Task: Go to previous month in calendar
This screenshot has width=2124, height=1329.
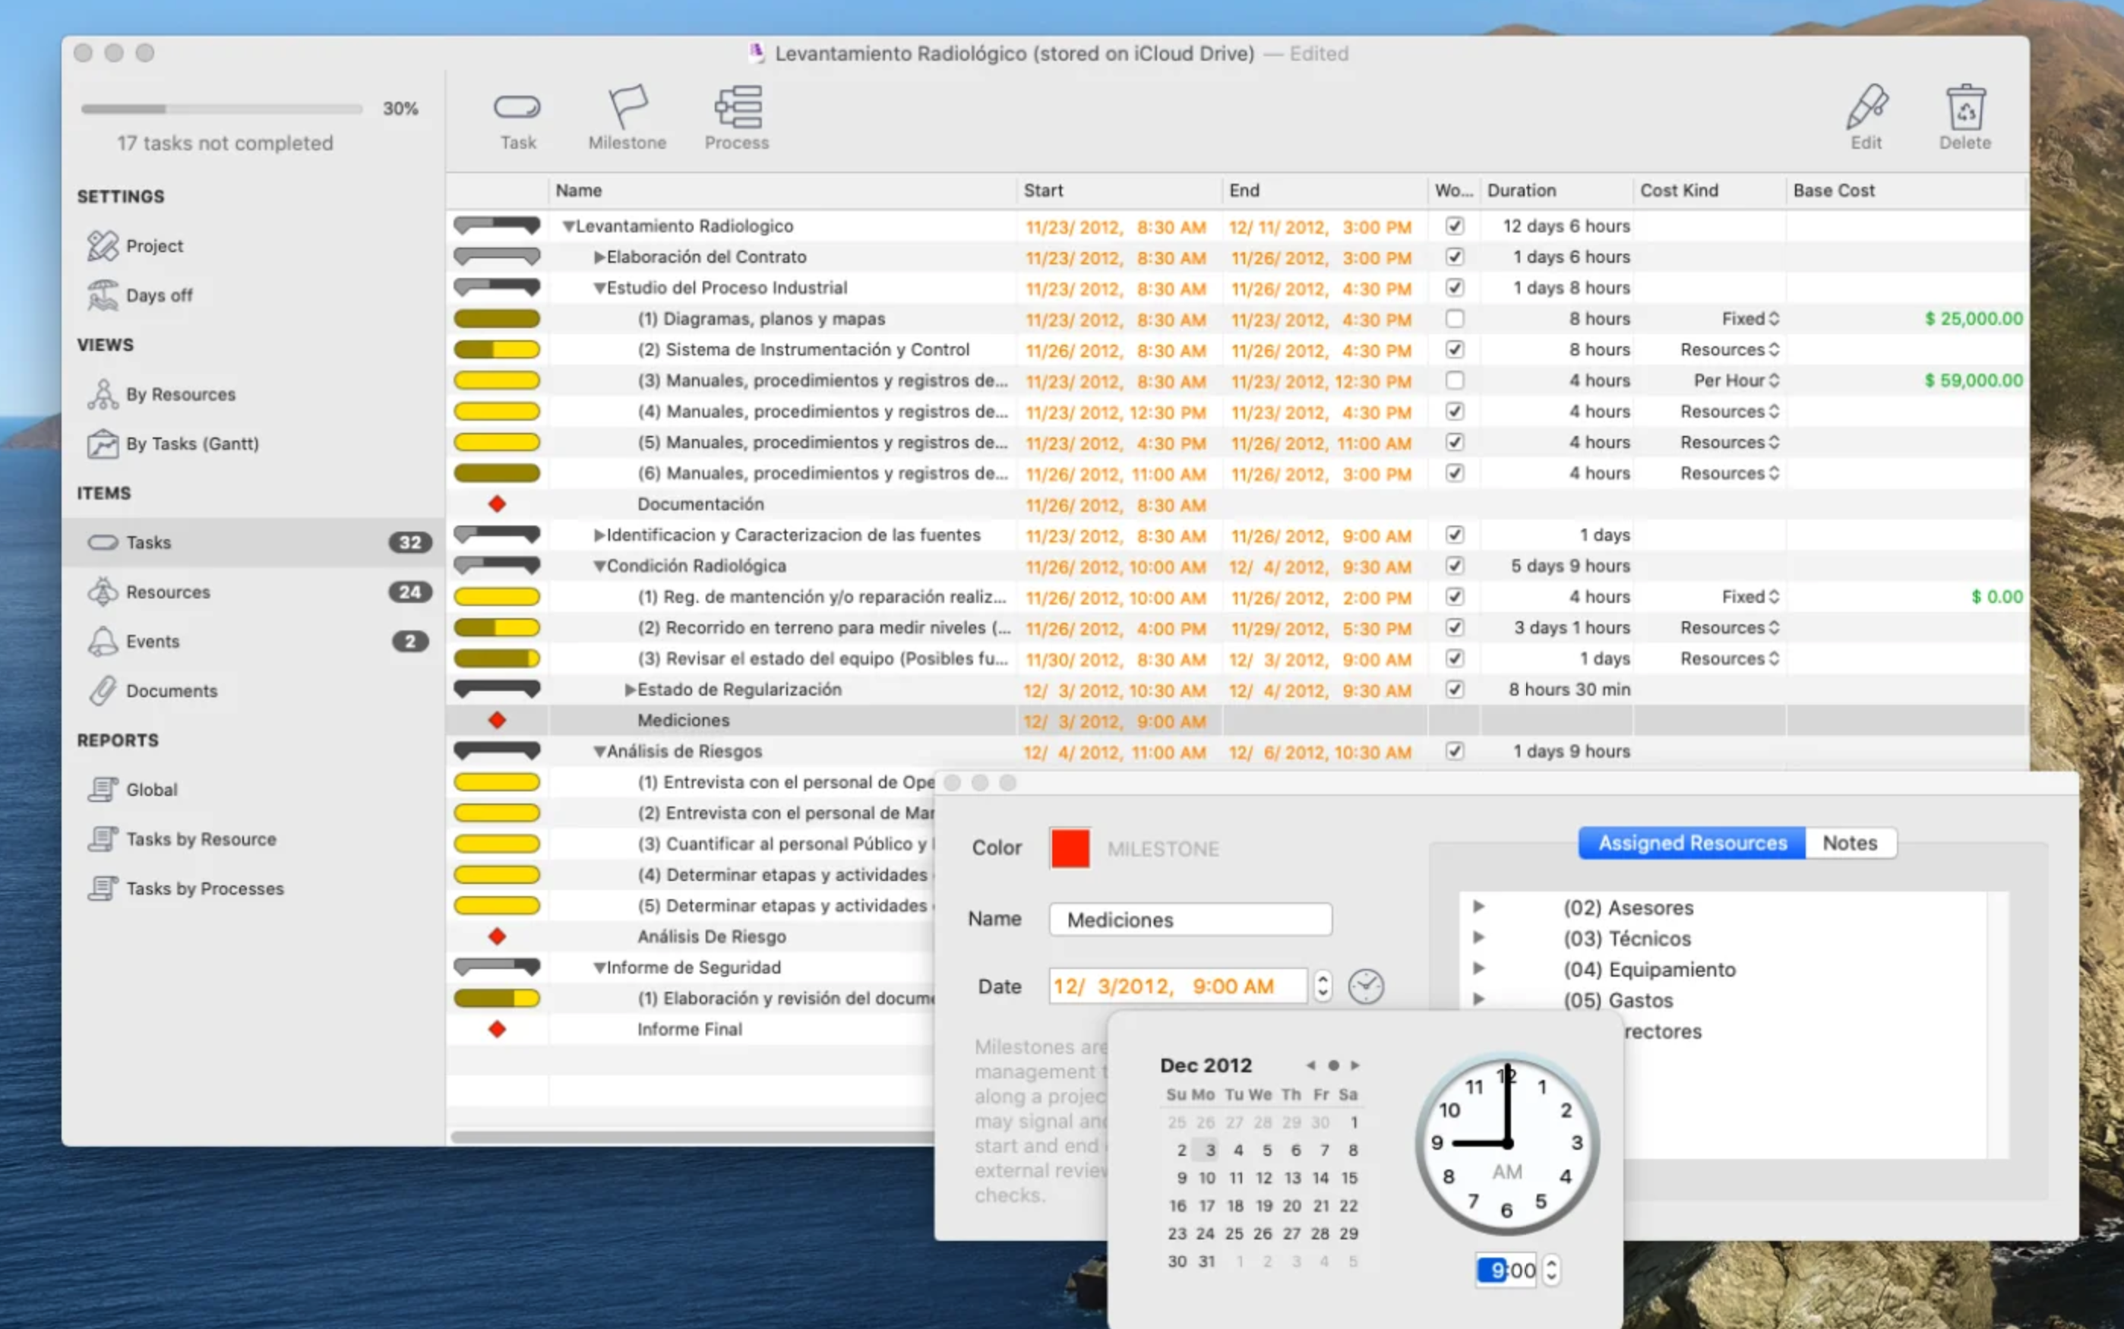Action: pyautogui.click(x=1310, y=1065)
